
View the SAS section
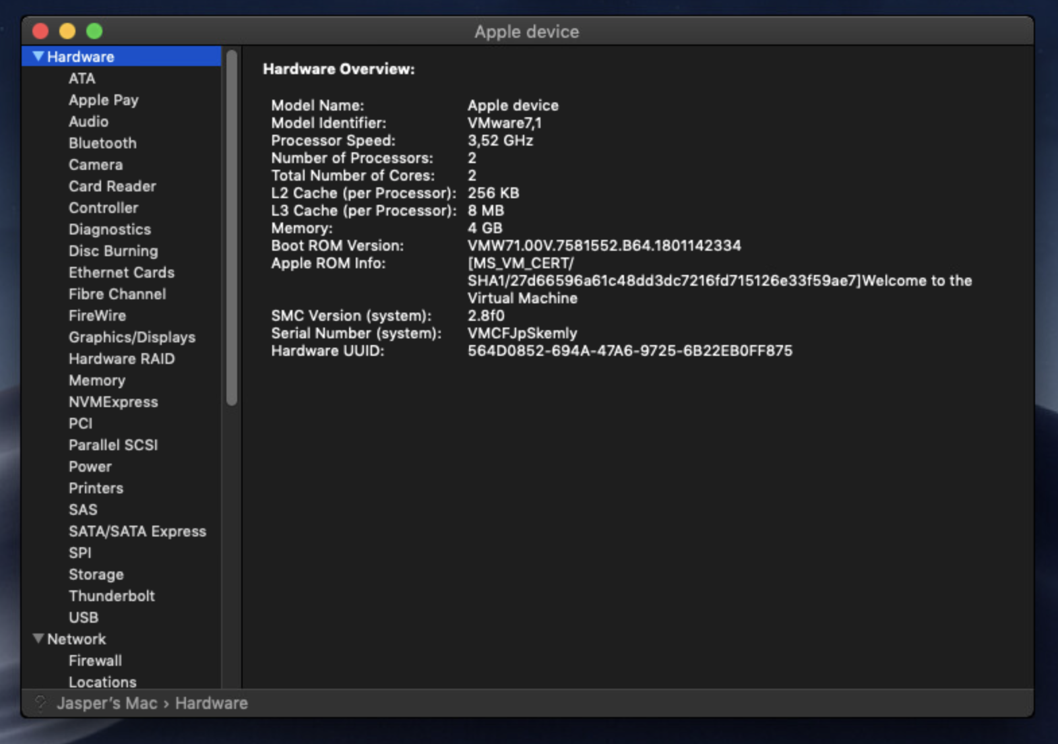tap(83, 509)
